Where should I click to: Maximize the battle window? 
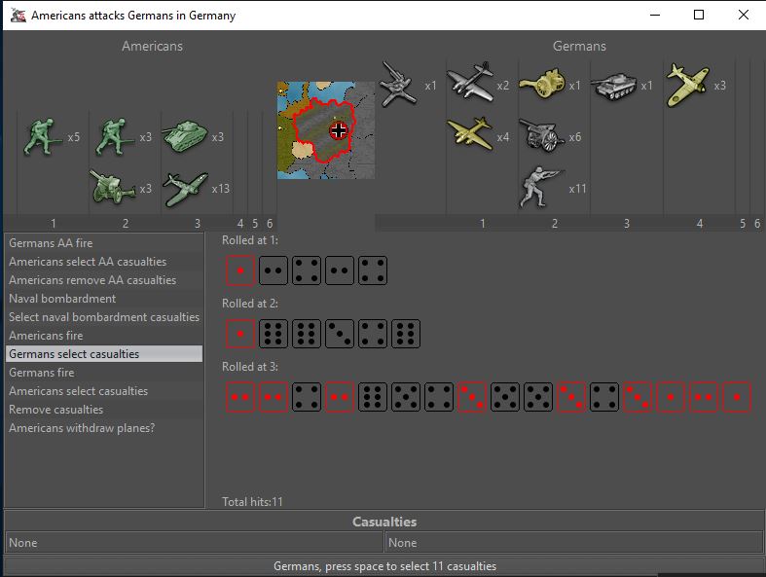(x=699, y=15)
